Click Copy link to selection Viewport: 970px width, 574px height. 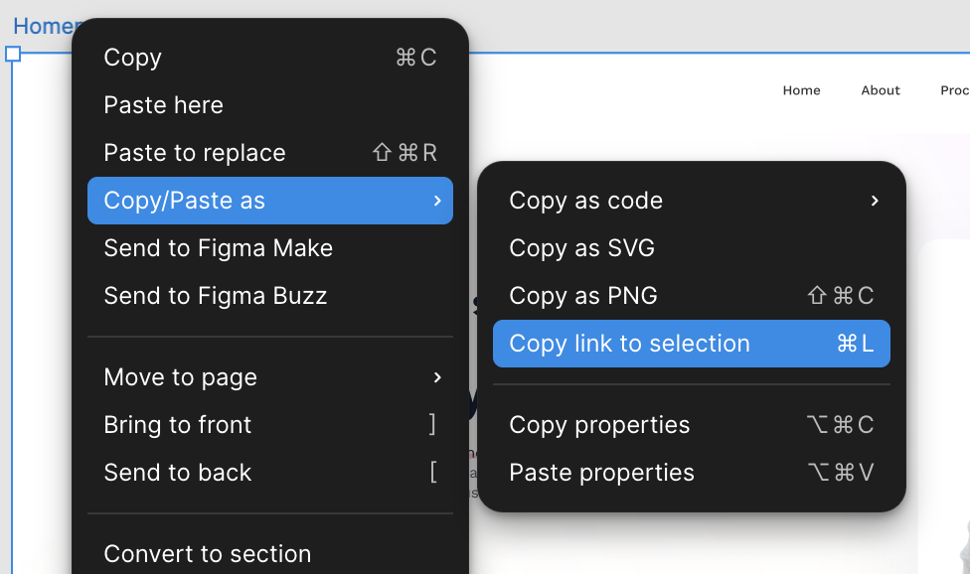pos(630,344)
